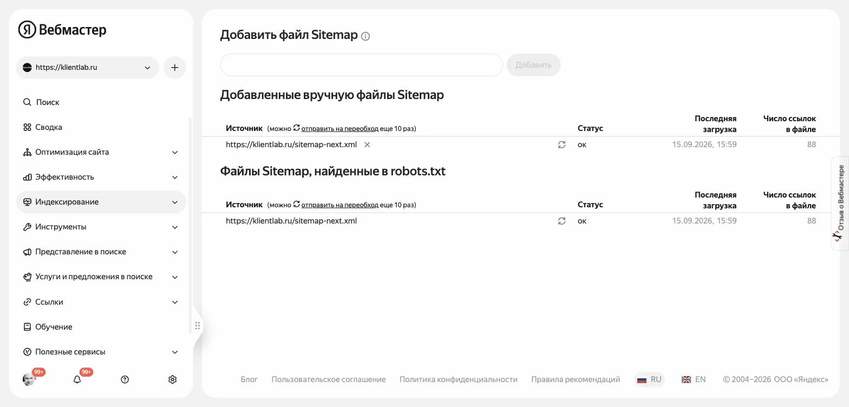The height and width of the screenshot is (407, 849).
Task: Resubmit sitemap in robots.txt files row
Action: pyautogui.click(x=562, y=221)
